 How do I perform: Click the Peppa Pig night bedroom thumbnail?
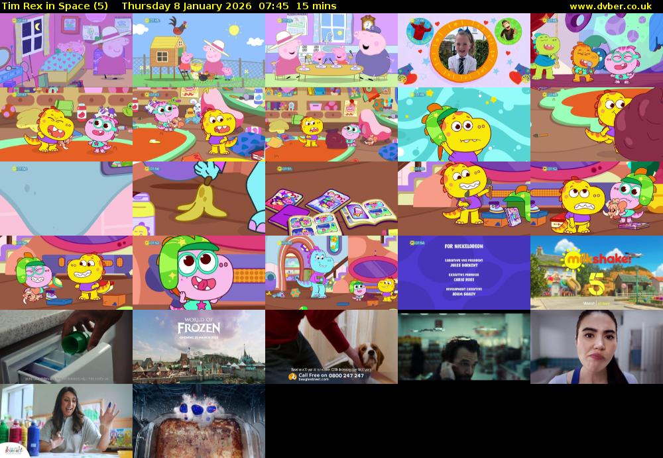click(66, 50)
